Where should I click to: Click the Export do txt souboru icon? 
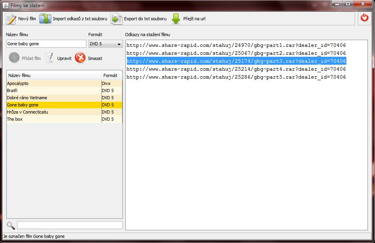(117, 19)
